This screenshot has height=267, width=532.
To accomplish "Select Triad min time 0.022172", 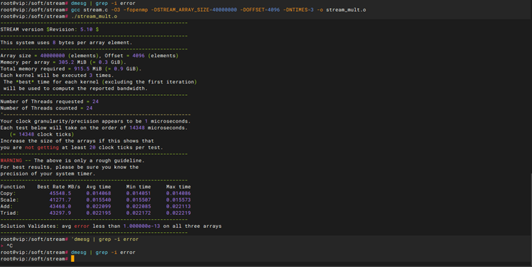I will [138, 213].
